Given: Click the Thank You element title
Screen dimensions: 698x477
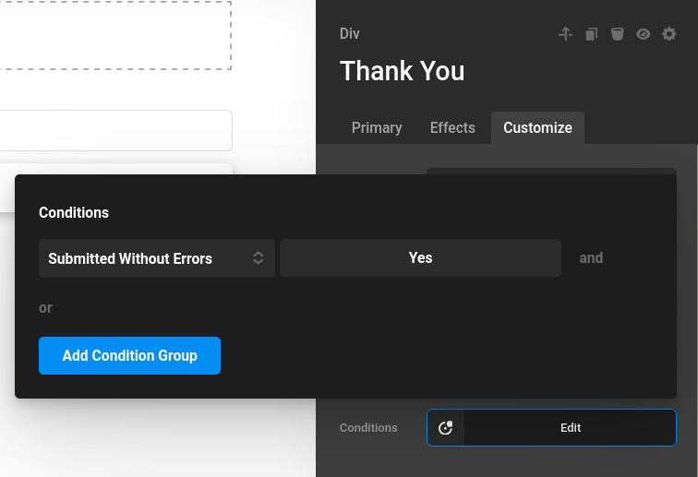Looking at the screenshot, I should pyautogui.click(x=403, y=71).
